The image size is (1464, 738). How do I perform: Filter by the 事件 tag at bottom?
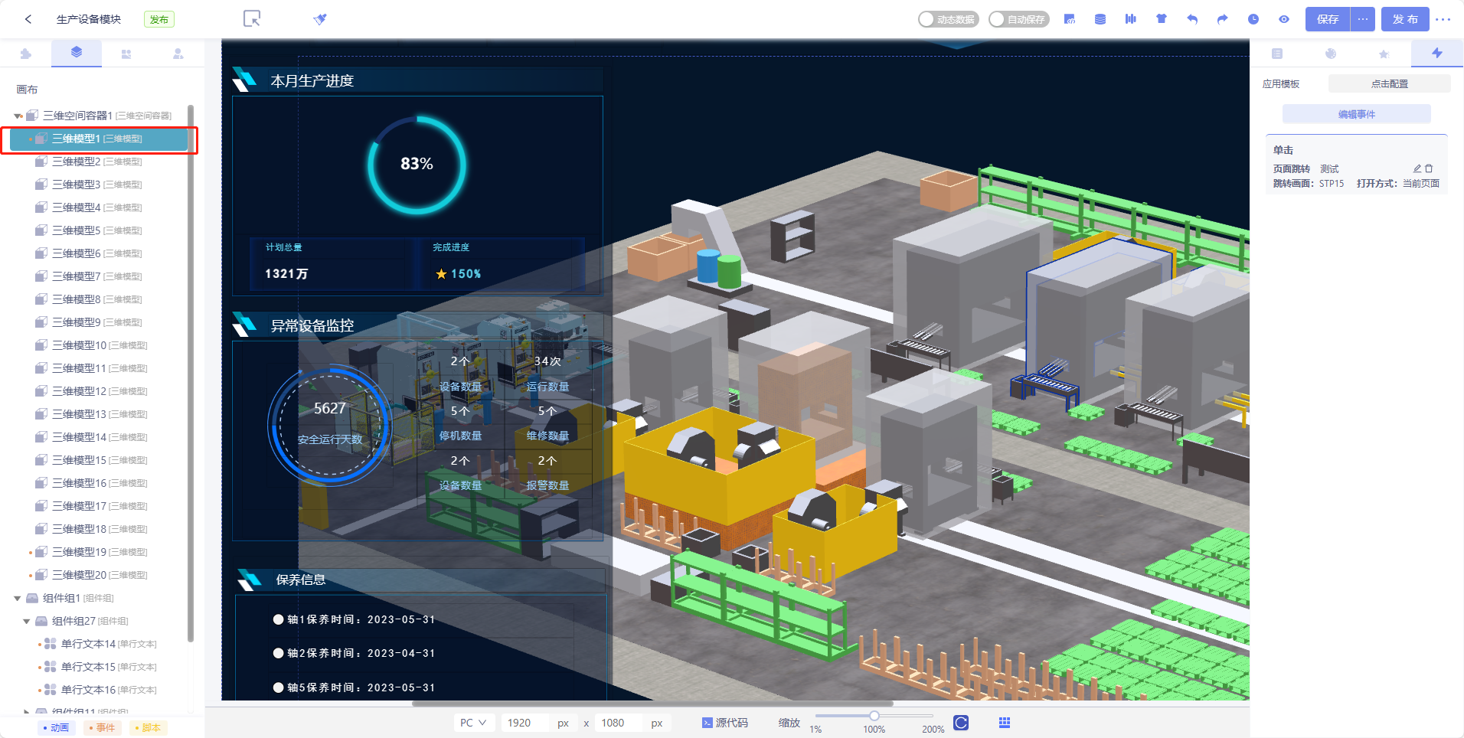(103, 728)
